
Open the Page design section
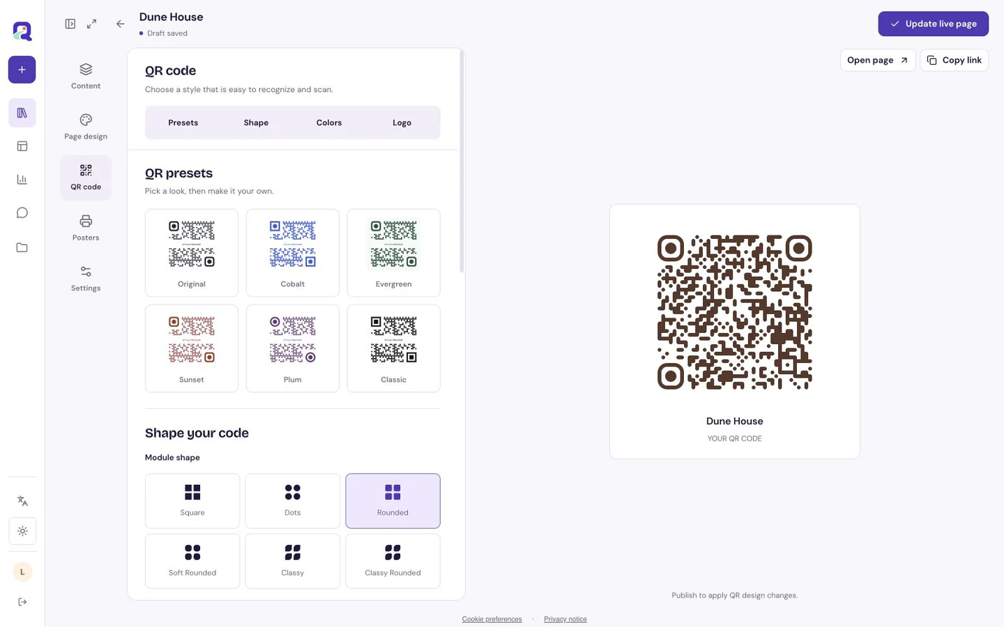coord(86,127)
